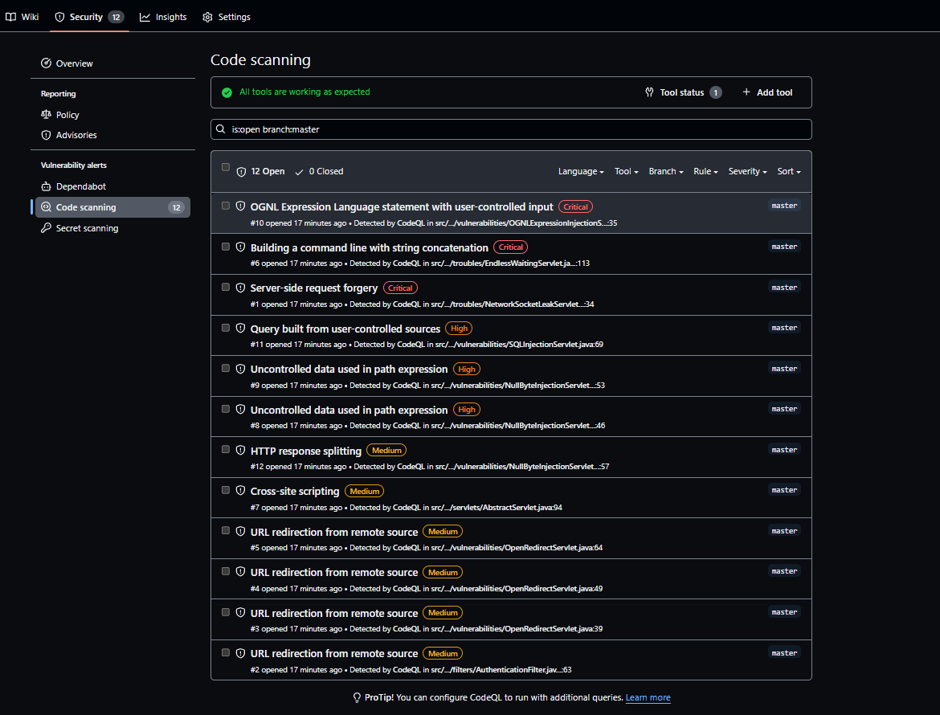Viewport: 940px width, 715px height.
Task: Show the 0 Closed alerts
Action: (x=319, y=171)
